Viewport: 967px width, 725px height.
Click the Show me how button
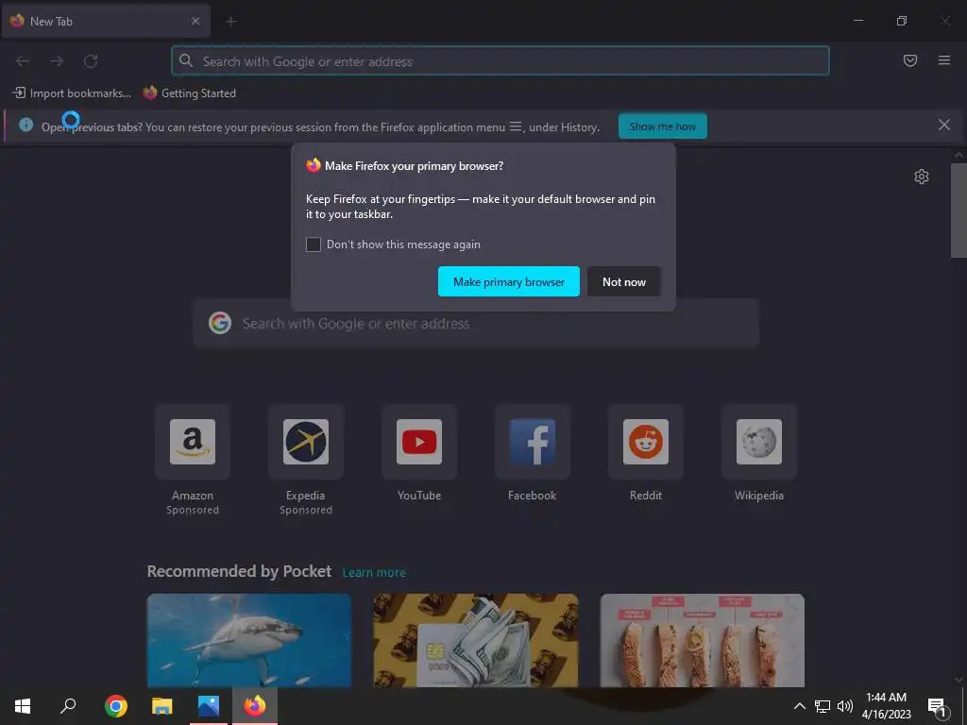pyautogui.click(x=662, y=126)
